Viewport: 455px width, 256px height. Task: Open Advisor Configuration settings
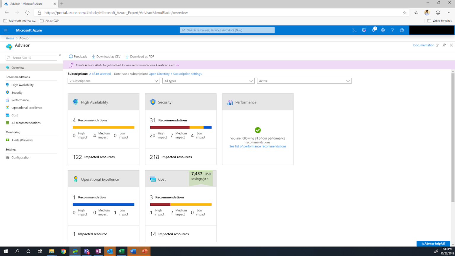[21, 157]
